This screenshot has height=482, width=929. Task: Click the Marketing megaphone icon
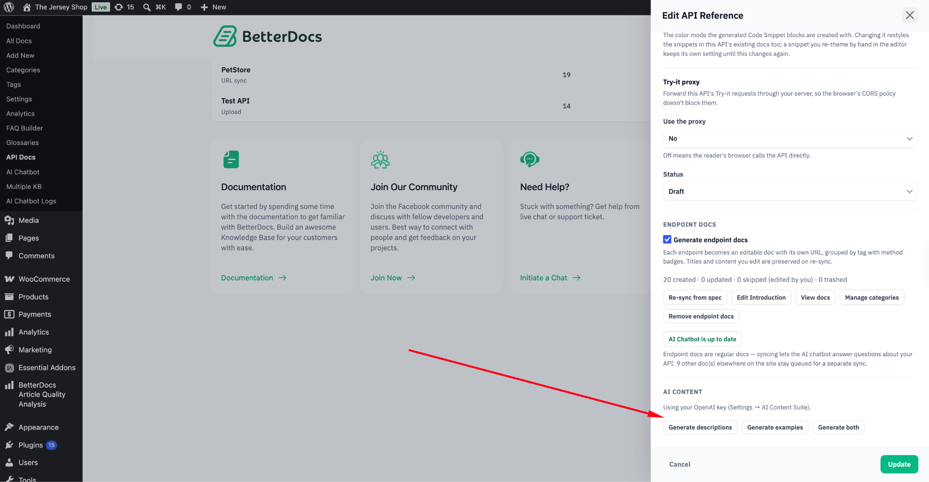pyautogui.click(x=9, y=350)
